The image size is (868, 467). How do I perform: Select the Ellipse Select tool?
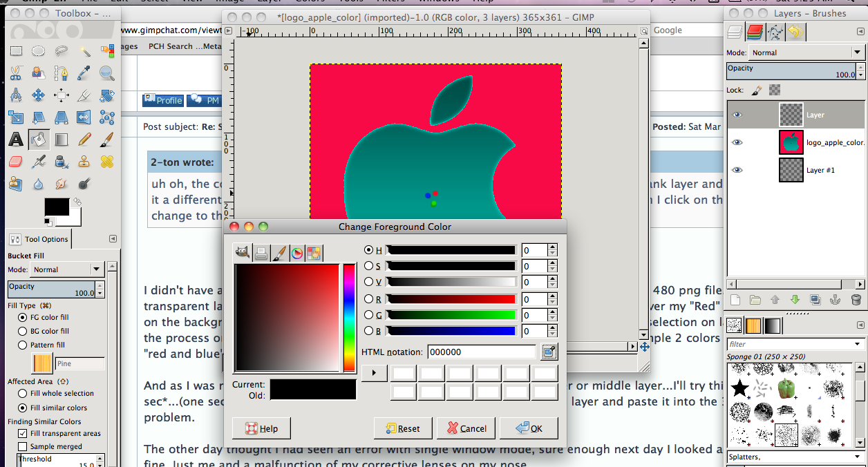pos(39,50)
